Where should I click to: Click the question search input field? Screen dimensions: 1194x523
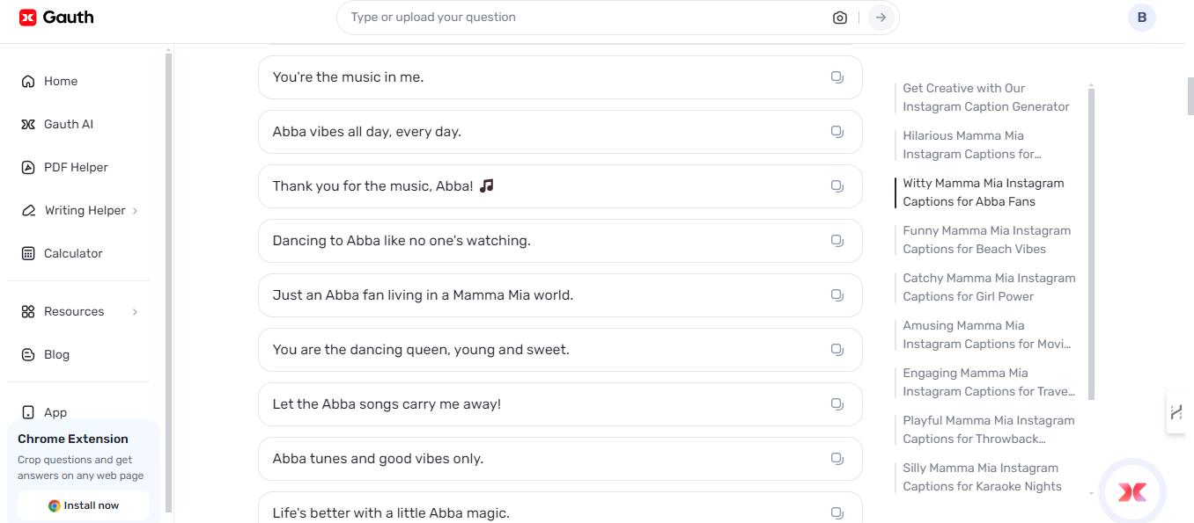(x=581, y=18)
